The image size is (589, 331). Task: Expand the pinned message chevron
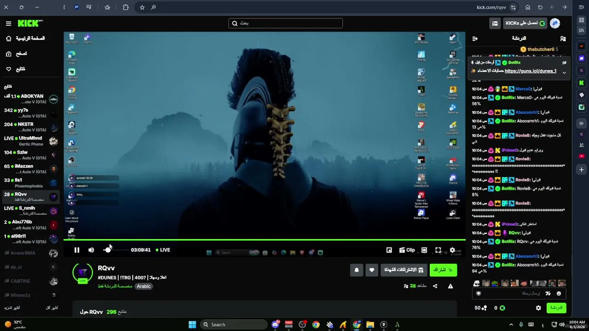coord(564,73)
